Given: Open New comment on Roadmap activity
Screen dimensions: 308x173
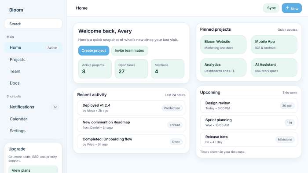Looking at the screenshot, I should (x=131, y=125).
